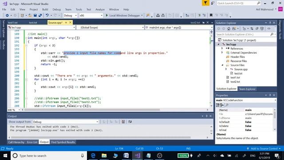Viewport: 284px width, 160px height.
Task: Select Header Files folder in Solution Explorer
Action: (237, 57)
